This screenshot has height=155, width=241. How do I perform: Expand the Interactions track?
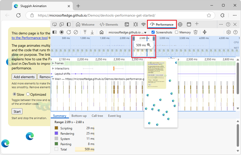[53, 68]
